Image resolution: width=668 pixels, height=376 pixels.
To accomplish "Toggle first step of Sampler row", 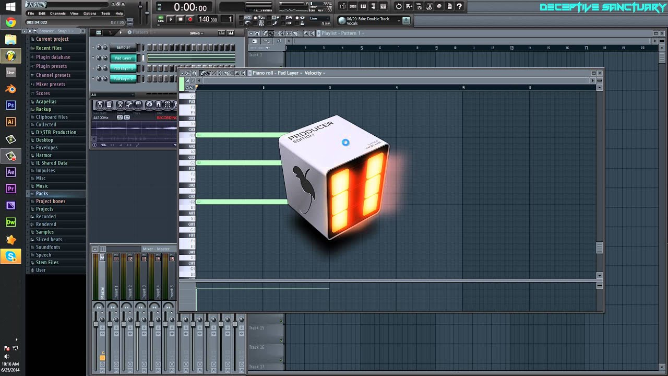I will tap(149, 48).
